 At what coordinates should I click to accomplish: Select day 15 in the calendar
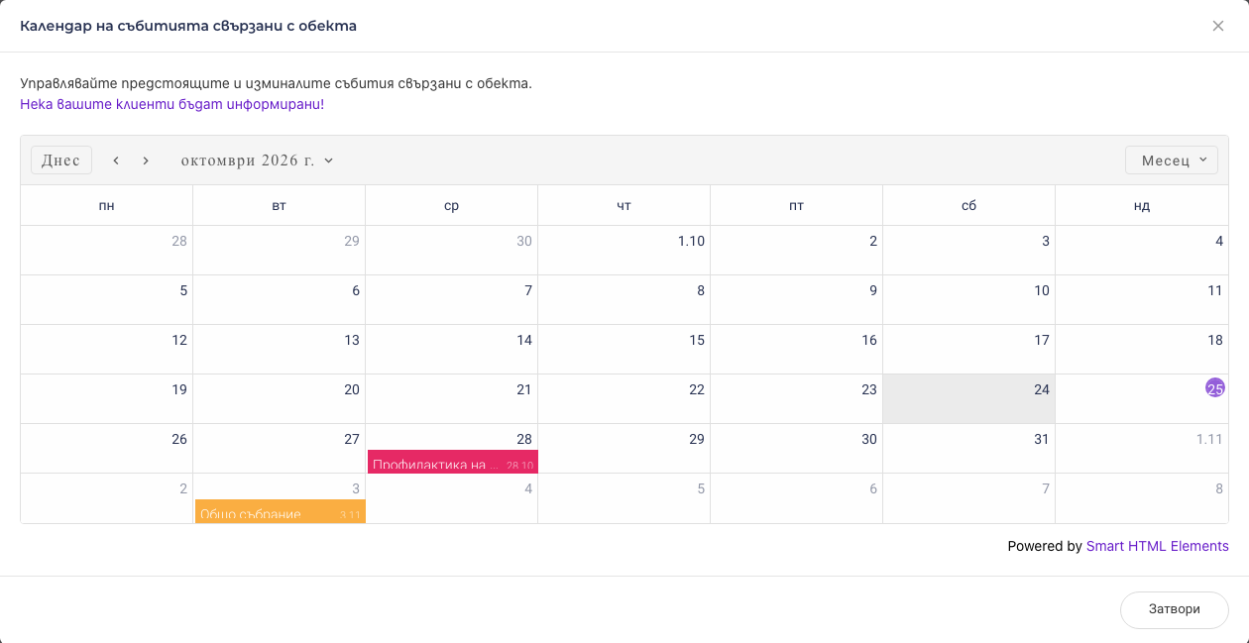click(624, 350)
